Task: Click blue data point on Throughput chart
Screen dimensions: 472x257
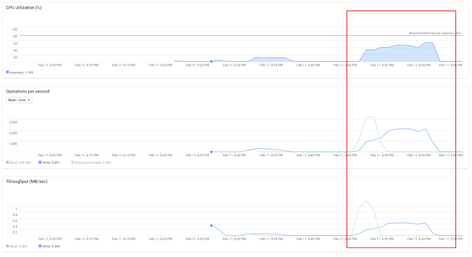Action: 212,226
